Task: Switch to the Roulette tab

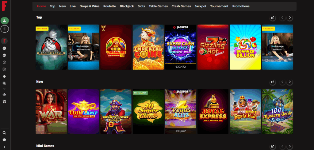Action: (109, 6)
